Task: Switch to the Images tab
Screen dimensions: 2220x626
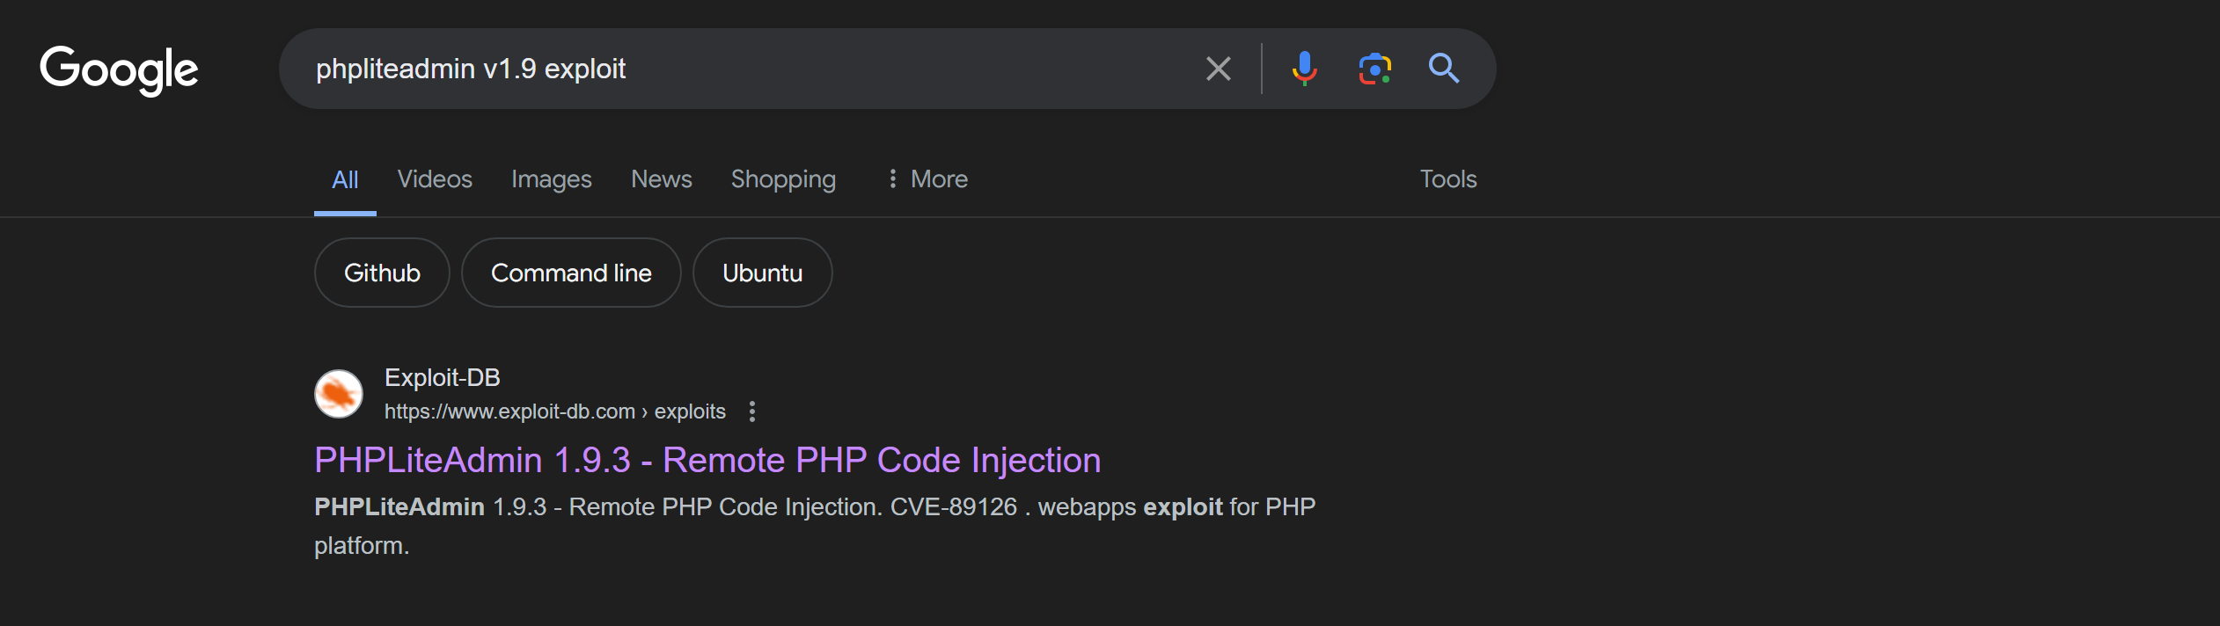Action: tap(552, 179)
